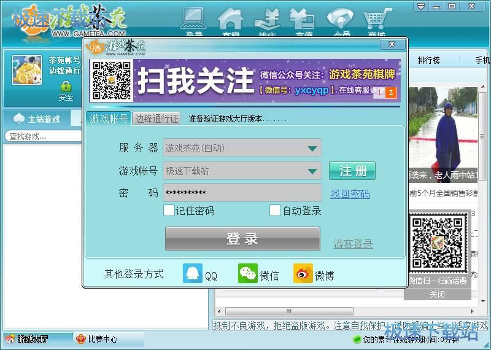Screen dimensions: 491x350
Task: Click 关闭 under the QR code popup
Action: (x=438, y=294)
